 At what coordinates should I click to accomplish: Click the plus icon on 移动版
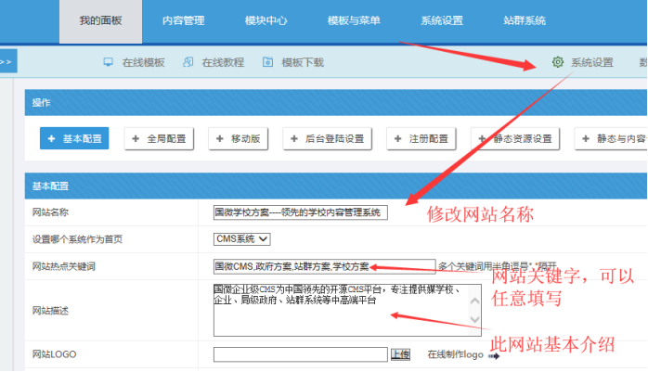220,138
